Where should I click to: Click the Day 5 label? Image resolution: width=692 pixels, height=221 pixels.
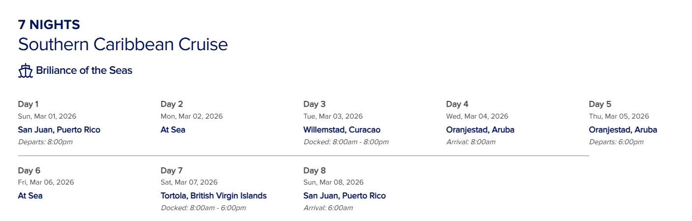coord(600,104)
